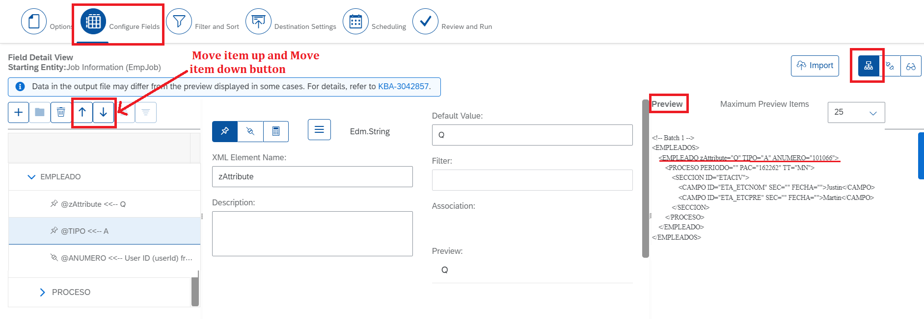Screen dimensions: 924x319
Task: Click the opening "<EMPLEADOS>" preview line
Action: (676, 147)
